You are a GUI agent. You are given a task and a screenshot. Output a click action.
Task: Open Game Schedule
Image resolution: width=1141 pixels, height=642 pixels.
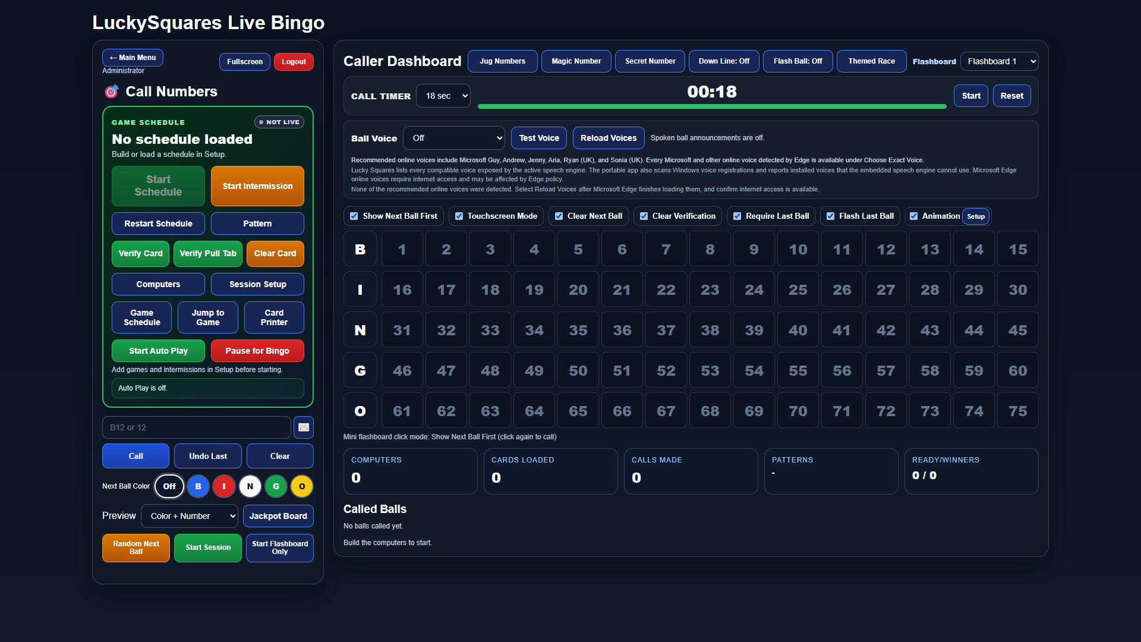point(141,317)
